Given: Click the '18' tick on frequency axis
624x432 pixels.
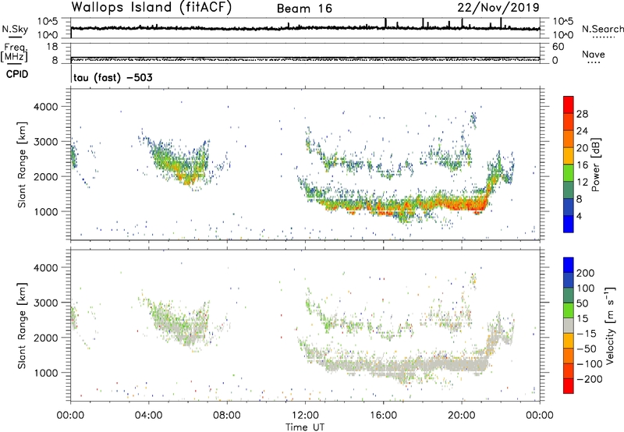Looking at the screenshot, I should tap(52, 47).
